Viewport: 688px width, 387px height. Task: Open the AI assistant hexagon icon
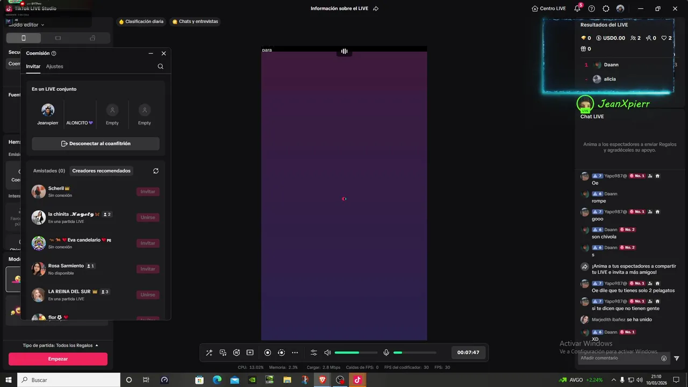coord(236,353)
